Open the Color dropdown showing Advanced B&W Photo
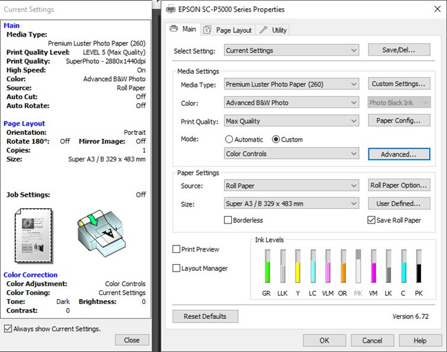 (x=292, y=102)
